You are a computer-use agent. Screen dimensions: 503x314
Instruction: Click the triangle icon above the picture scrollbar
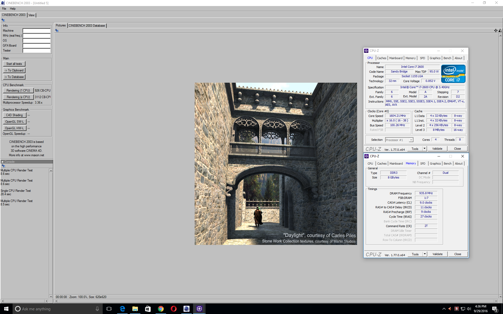pos(500,31)
